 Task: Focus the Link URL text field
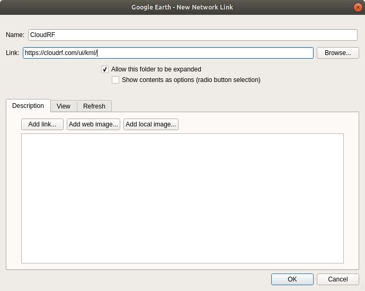[168, 53]
